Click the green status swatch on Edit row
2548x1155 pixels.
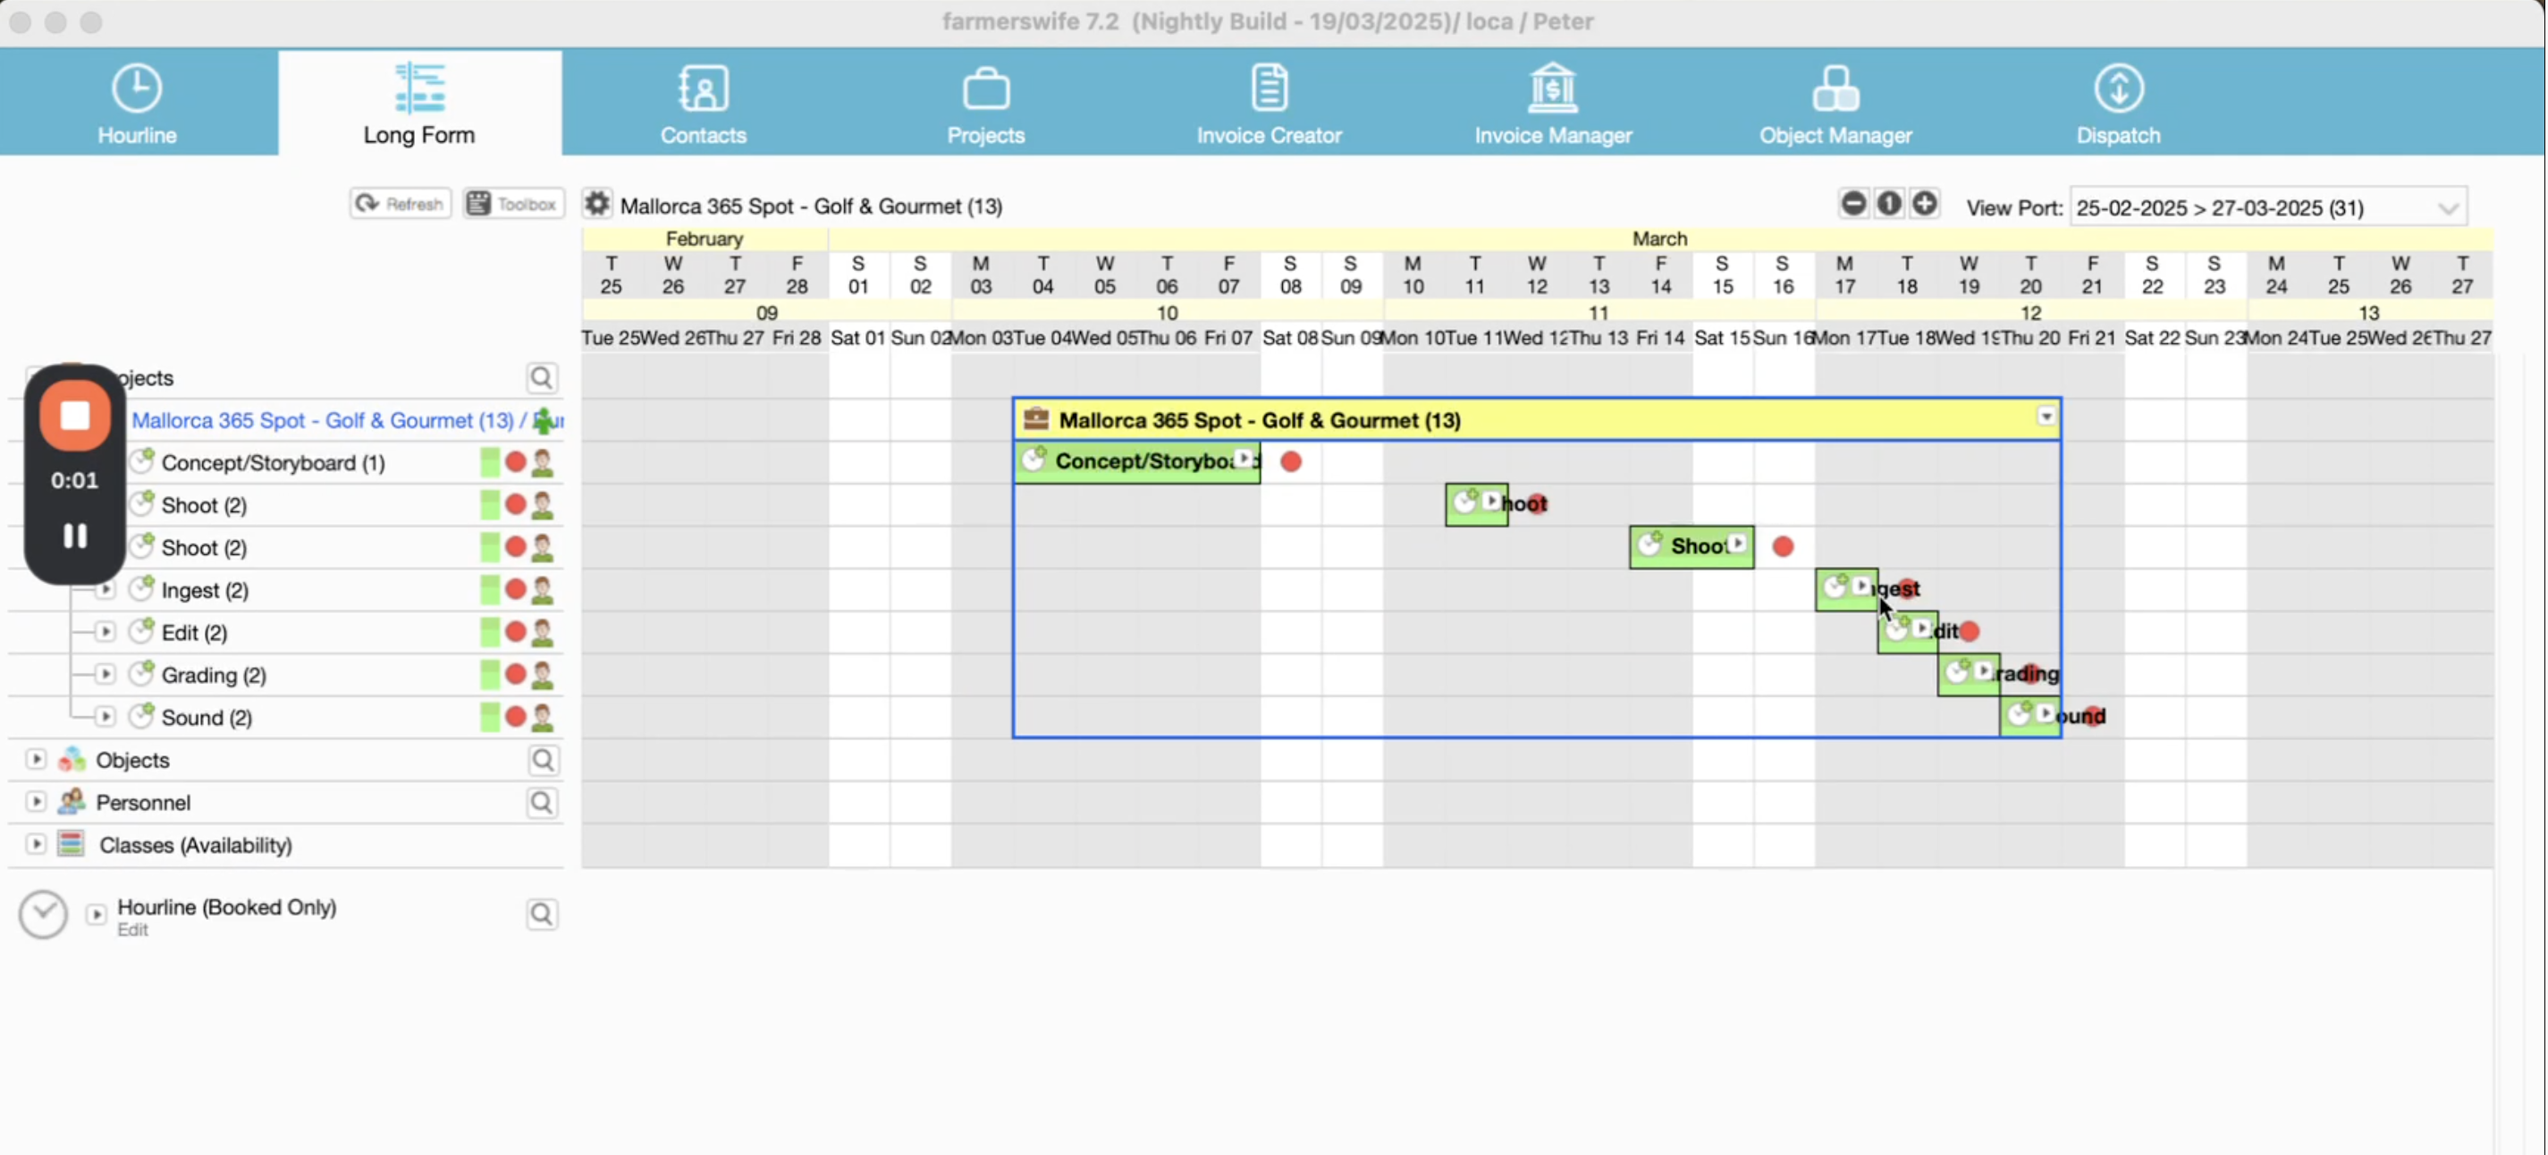coord(490,632)
